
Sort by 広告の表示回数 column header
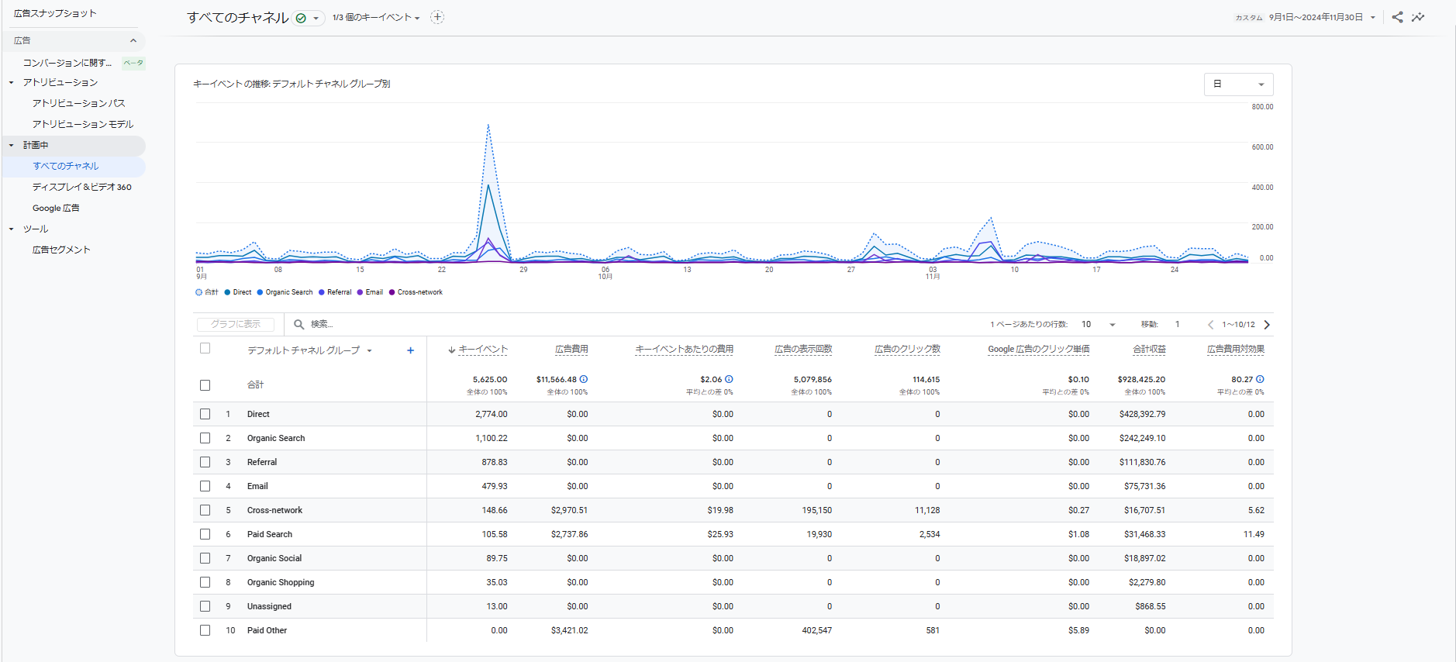tap(803, 350)
